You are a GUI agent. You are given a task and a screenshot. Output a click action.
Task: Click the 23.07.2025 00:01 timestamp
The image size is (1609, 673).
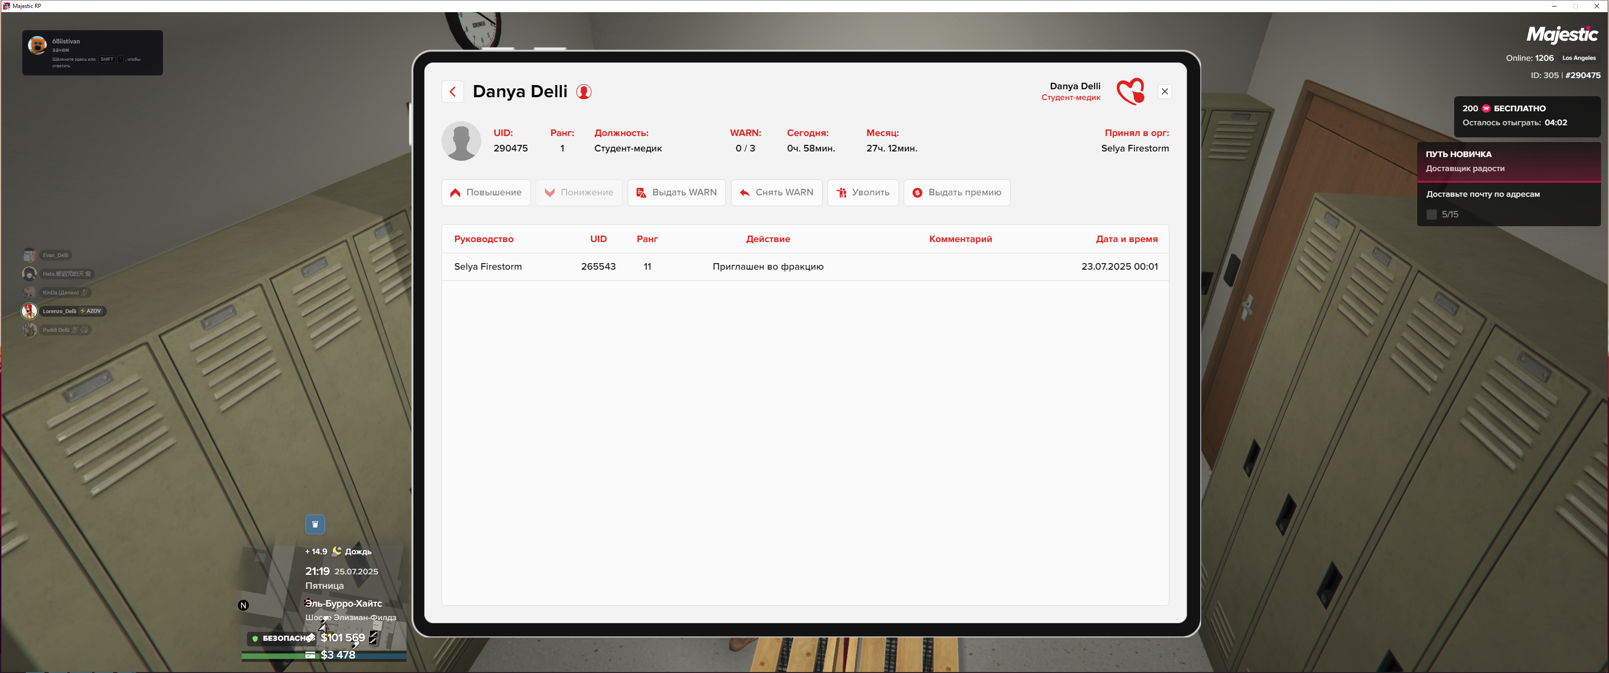1119,266
